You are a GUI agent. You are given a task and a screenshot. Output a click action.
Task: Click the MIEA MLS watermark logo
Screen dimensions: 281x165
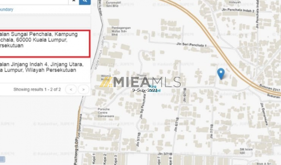tap(140, 82)
